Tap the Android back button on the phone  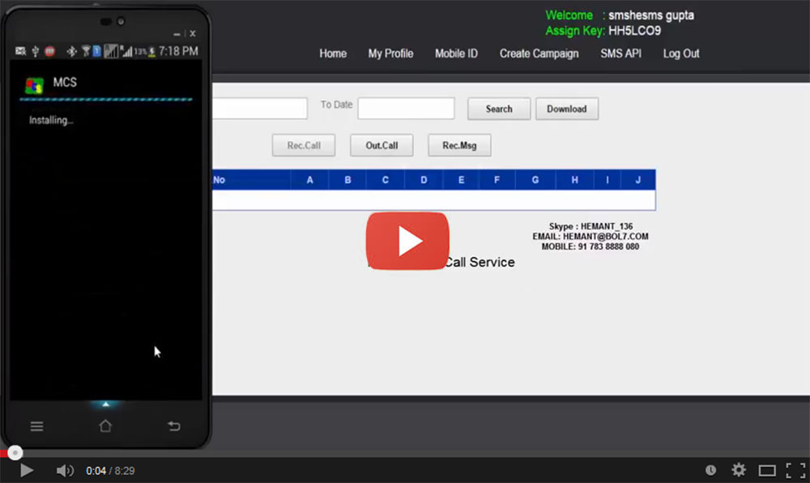coord(173,426)
